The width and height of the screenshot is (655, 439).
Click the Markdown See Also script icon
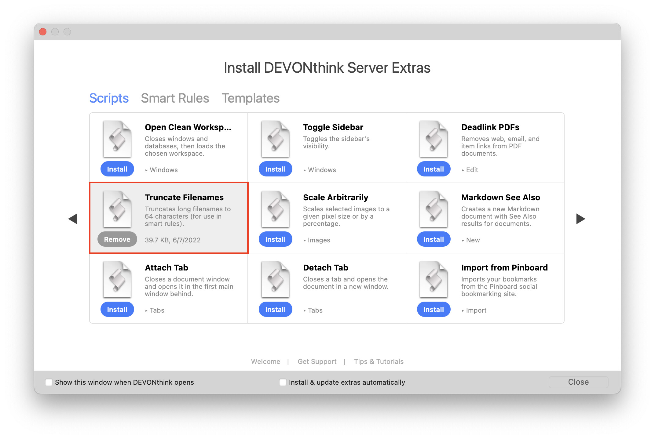[434, 210]
